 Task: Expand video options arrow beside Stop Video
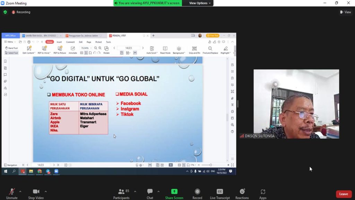pyautogui.click(x=45, y=191)
